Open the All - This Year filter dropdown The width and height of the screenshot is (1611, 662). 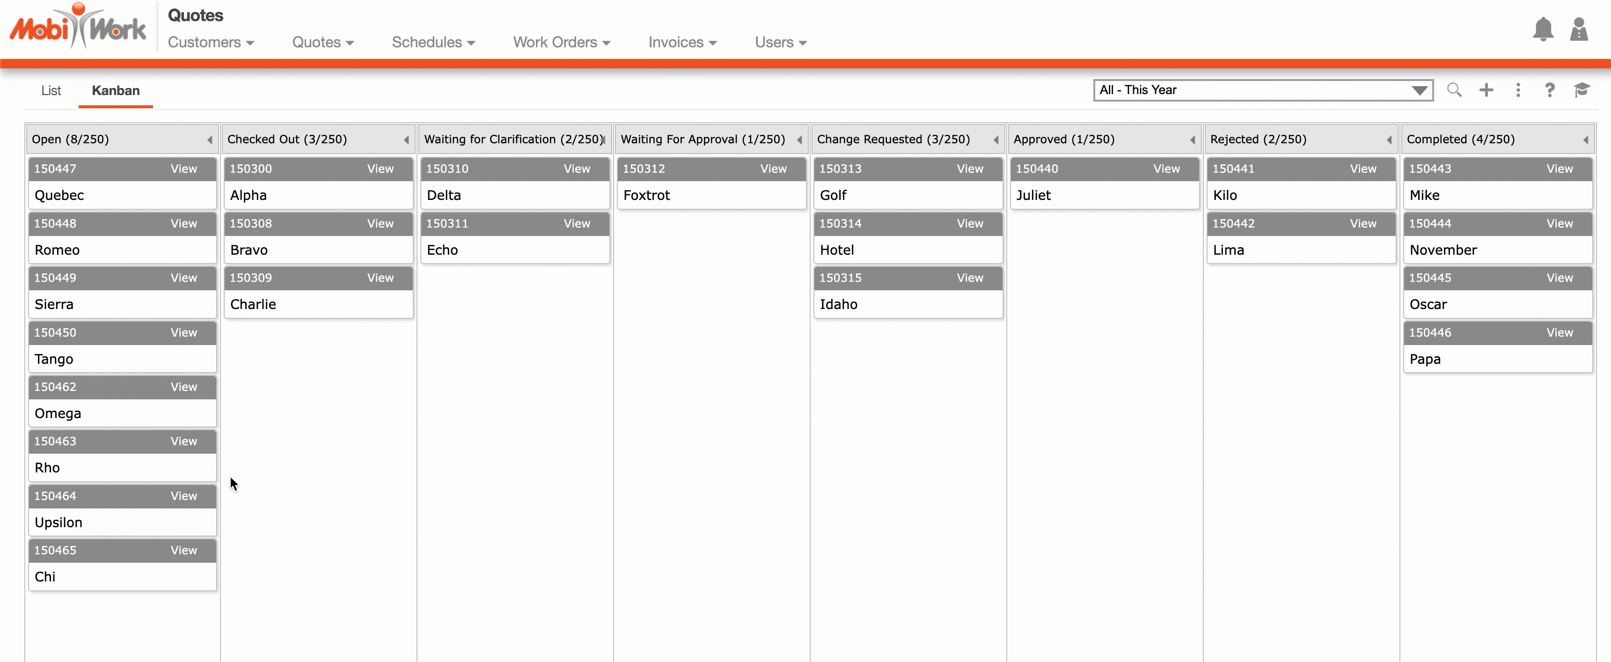(1263, 90)
